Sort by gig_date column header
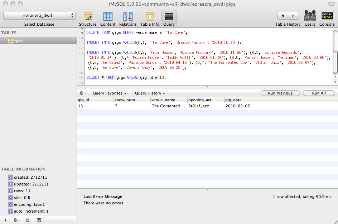This screenshot has height=224, width=338. [x=242, y=100]
